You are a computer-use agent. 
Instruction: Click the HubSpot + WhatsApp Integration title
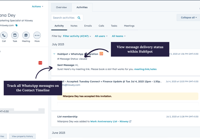pos(78,54)
